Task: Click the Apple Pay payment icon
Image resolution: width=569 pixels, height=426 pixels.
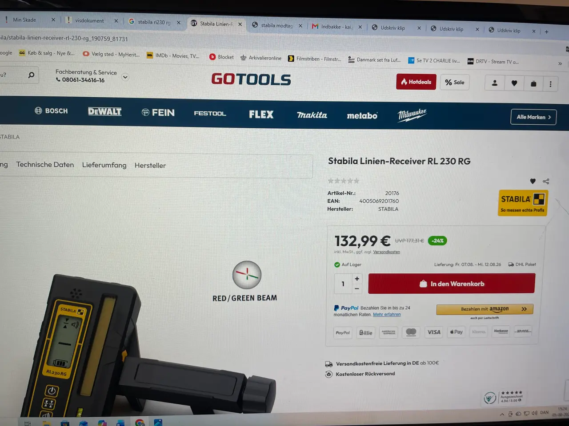Action: (456, 331)
